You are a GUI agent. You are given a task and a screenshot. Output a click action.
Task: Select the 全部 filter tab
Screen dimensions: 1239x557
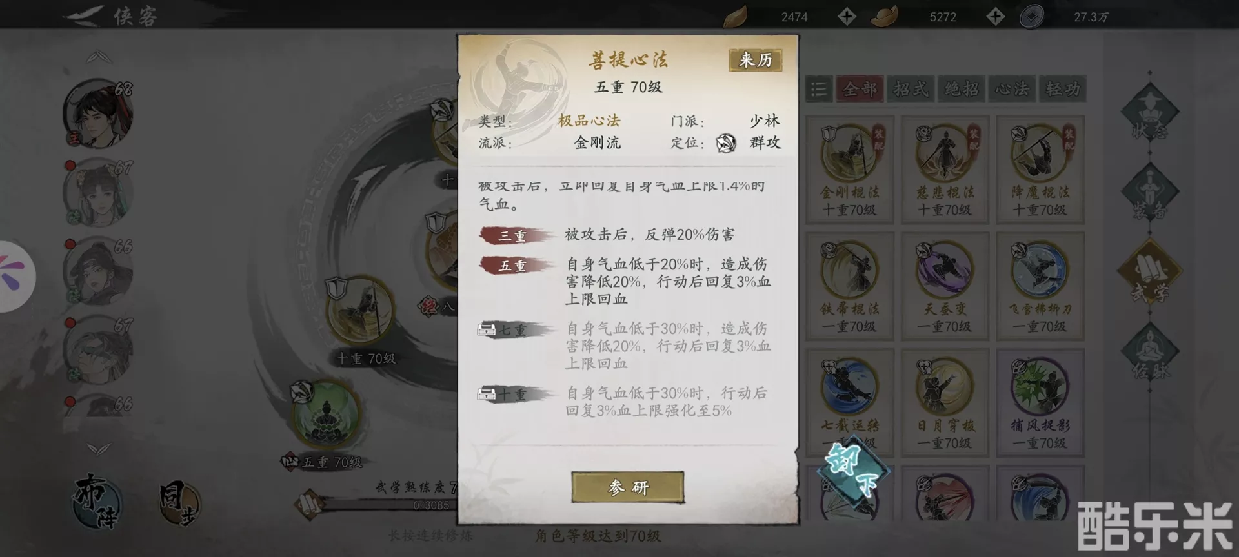point(860,89)
